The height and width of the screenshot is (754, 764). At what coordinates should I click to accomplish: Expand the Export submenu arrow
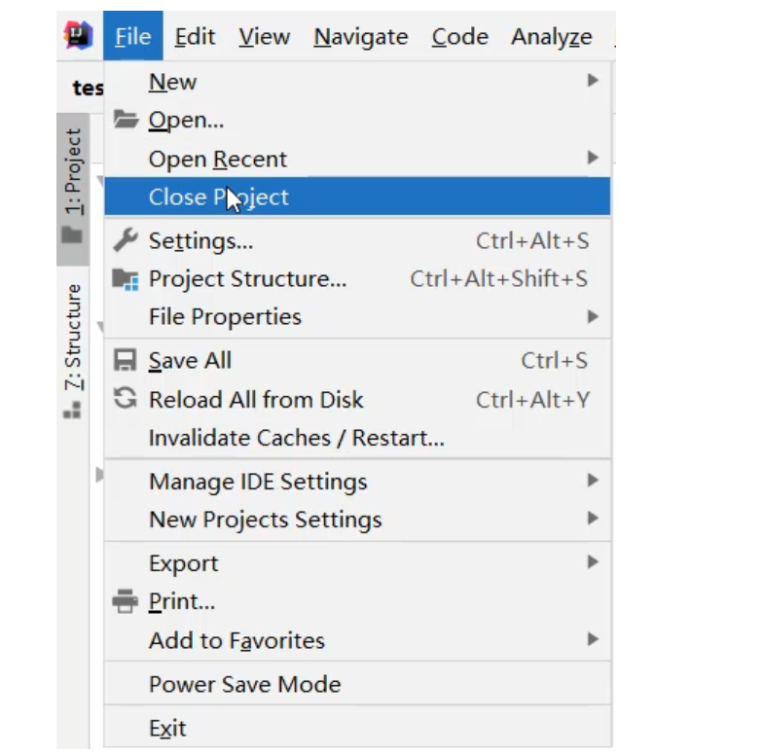(x=592, y=562)
